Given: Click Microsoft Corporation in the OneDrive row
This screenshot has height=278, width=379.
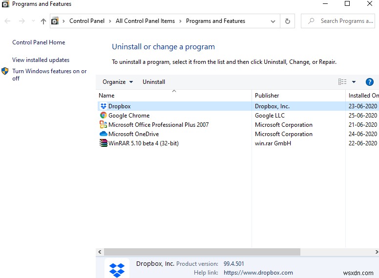Looking at the screenshot, I should click(x=284, y=134).
